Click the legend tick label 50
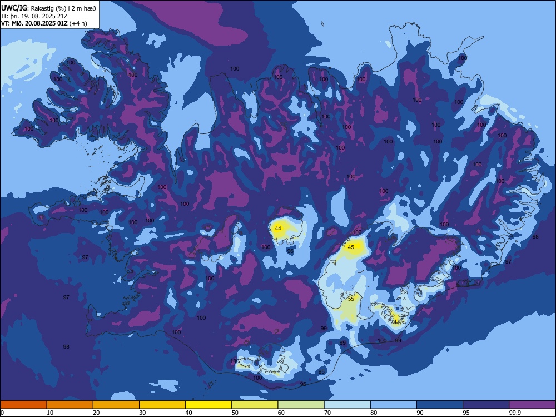 [235, 413]
